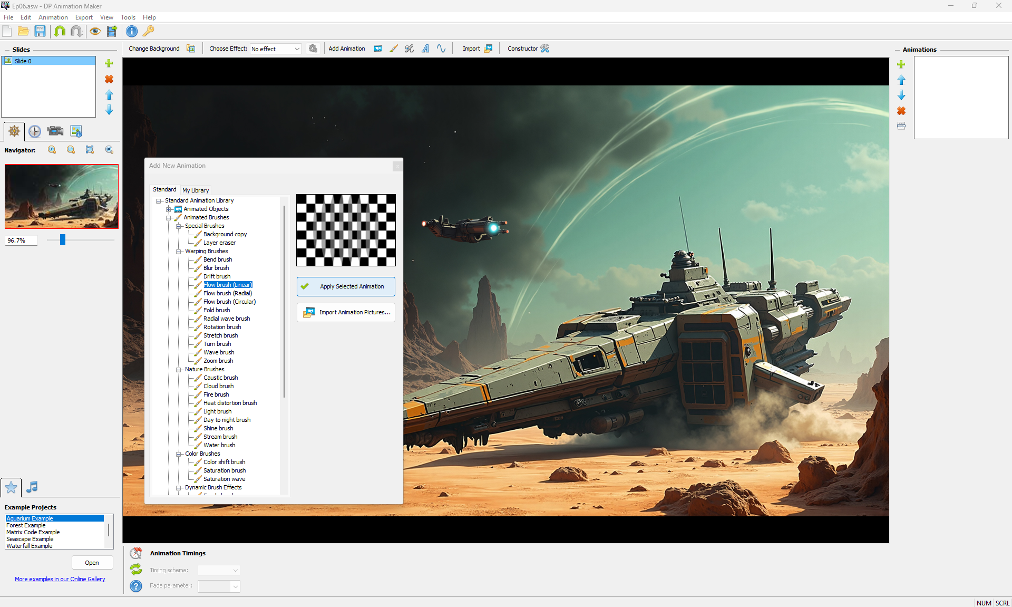The width and height of the screenshot is (1012, 607).
Task: Click the Save project floppy icon
Action: click(x=40, y=31)
